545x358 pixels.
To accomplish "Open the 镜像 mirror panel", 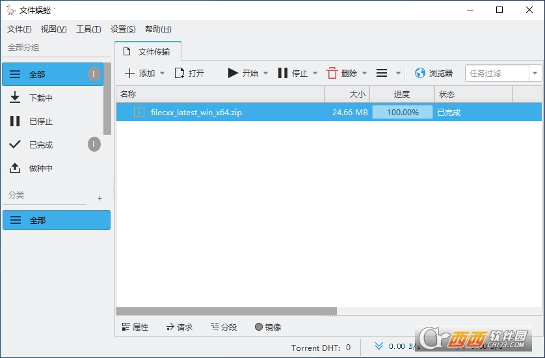I will pyautogui.click(x=268, y=327).
